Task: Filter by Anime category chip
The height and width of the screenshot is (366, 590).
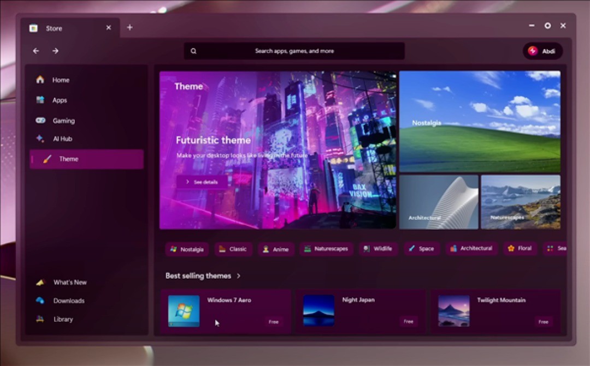Action: tap(276, 249)
